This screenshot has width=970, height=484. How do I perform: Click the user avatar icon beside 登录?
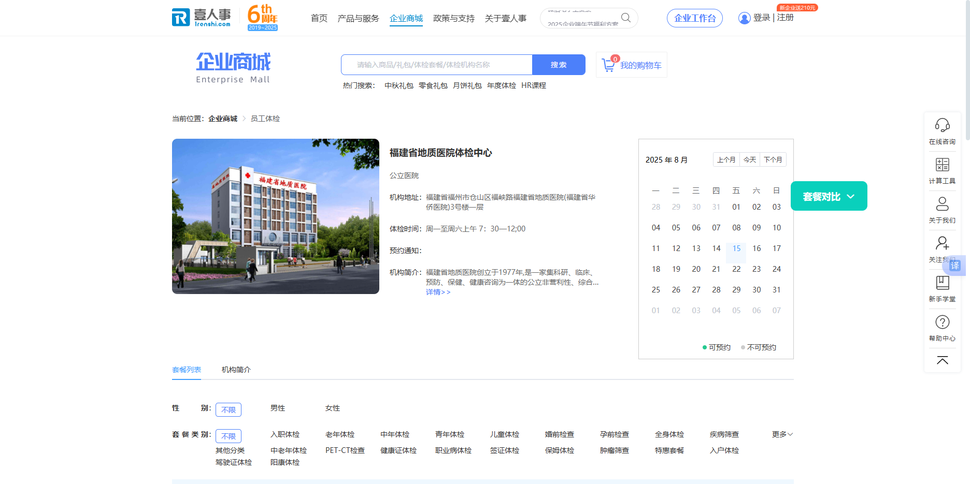[x=745, y=18]
